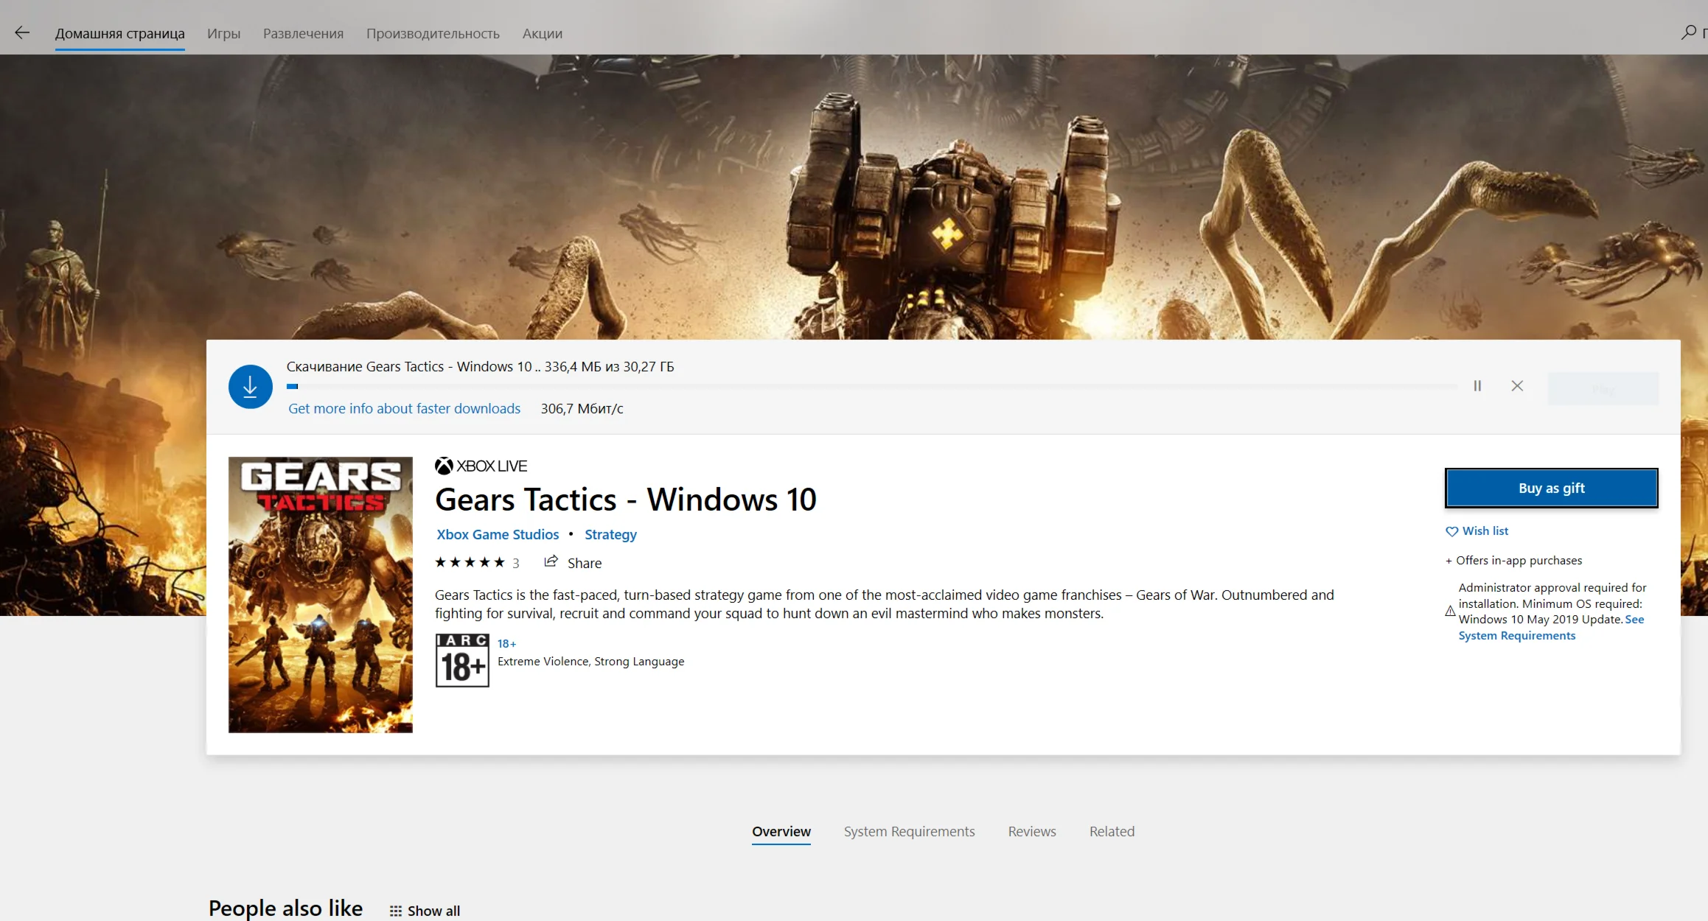Open the Xbox Game Studios publisher link
Screen dimensions: 1708x921
tap(498, 534)
